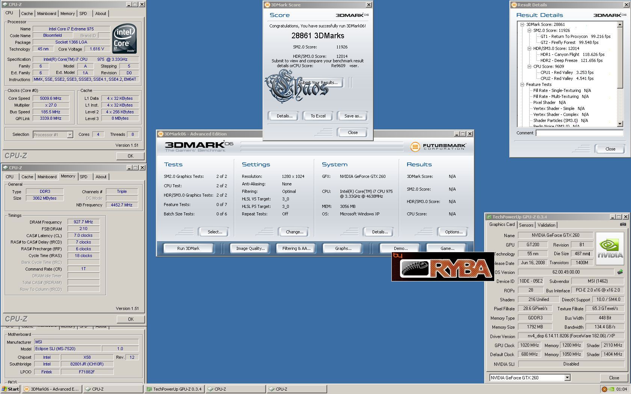Collapse the 3DMark Score tree node
The width and height of the screenshot is (631, 394).
(x=522, y=24)
